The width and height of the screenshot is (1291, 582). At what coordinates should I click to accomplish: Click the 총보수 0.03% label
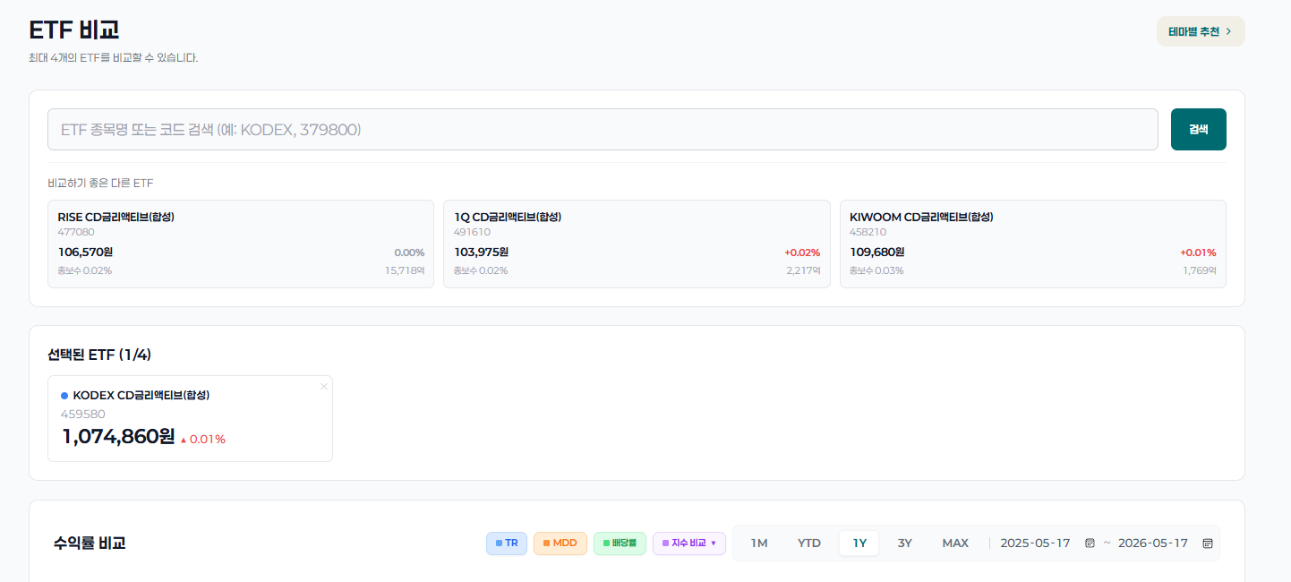pos(876,270)
